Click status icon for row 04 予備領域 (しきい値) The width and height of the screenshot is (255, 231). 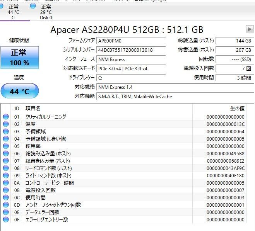coord(6,139)
